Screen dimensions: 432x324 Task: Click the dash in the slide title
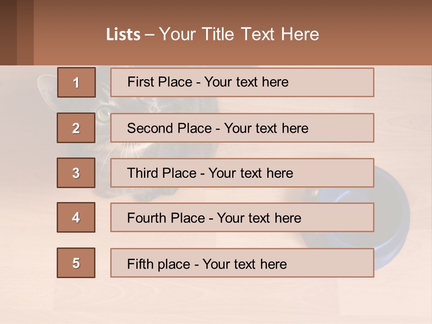150,34
